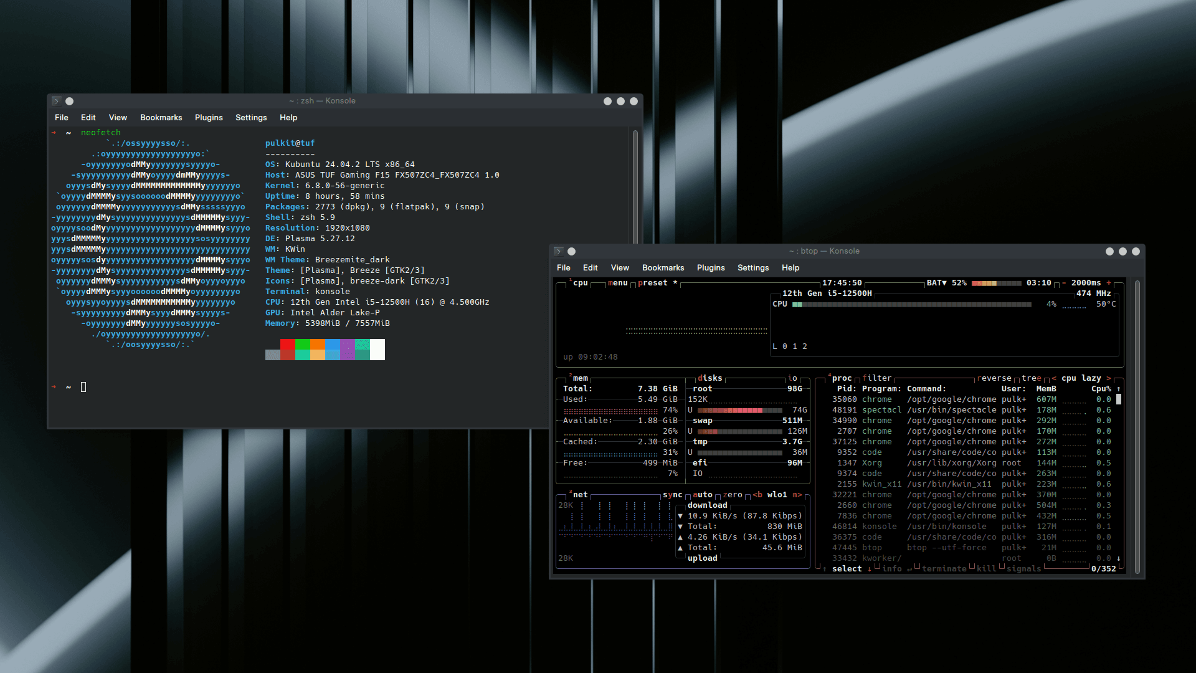Open the Bookmarks menu in the neofetch Konsole window
The image size is (1196, 673).
click(161, 117)
